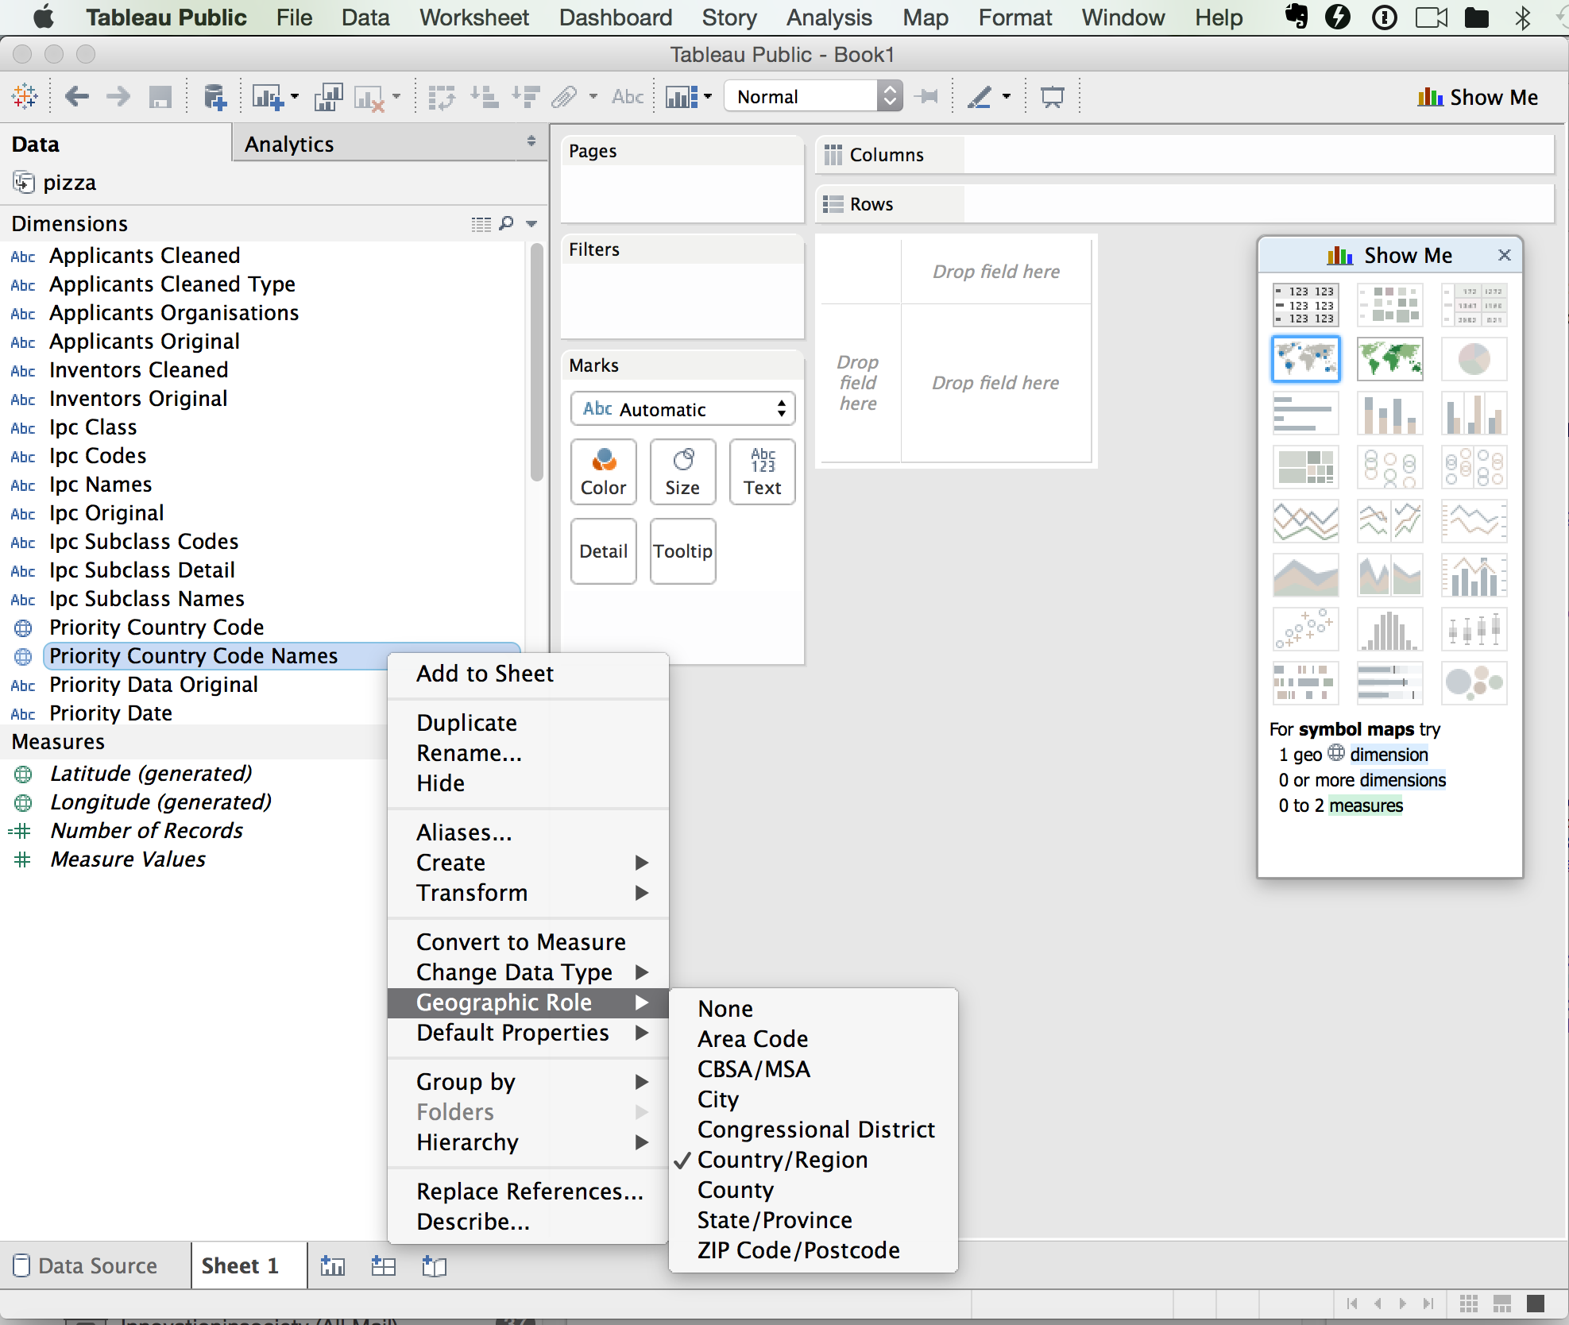The image size is (1569, 1325).
Task: Click the Add new data source icon
Action: pyautogui.click(x=214, y=97)
